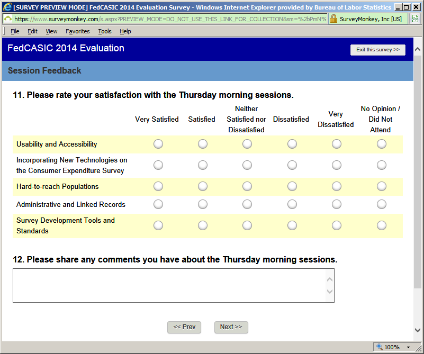Open the File menu

(15, 31)
